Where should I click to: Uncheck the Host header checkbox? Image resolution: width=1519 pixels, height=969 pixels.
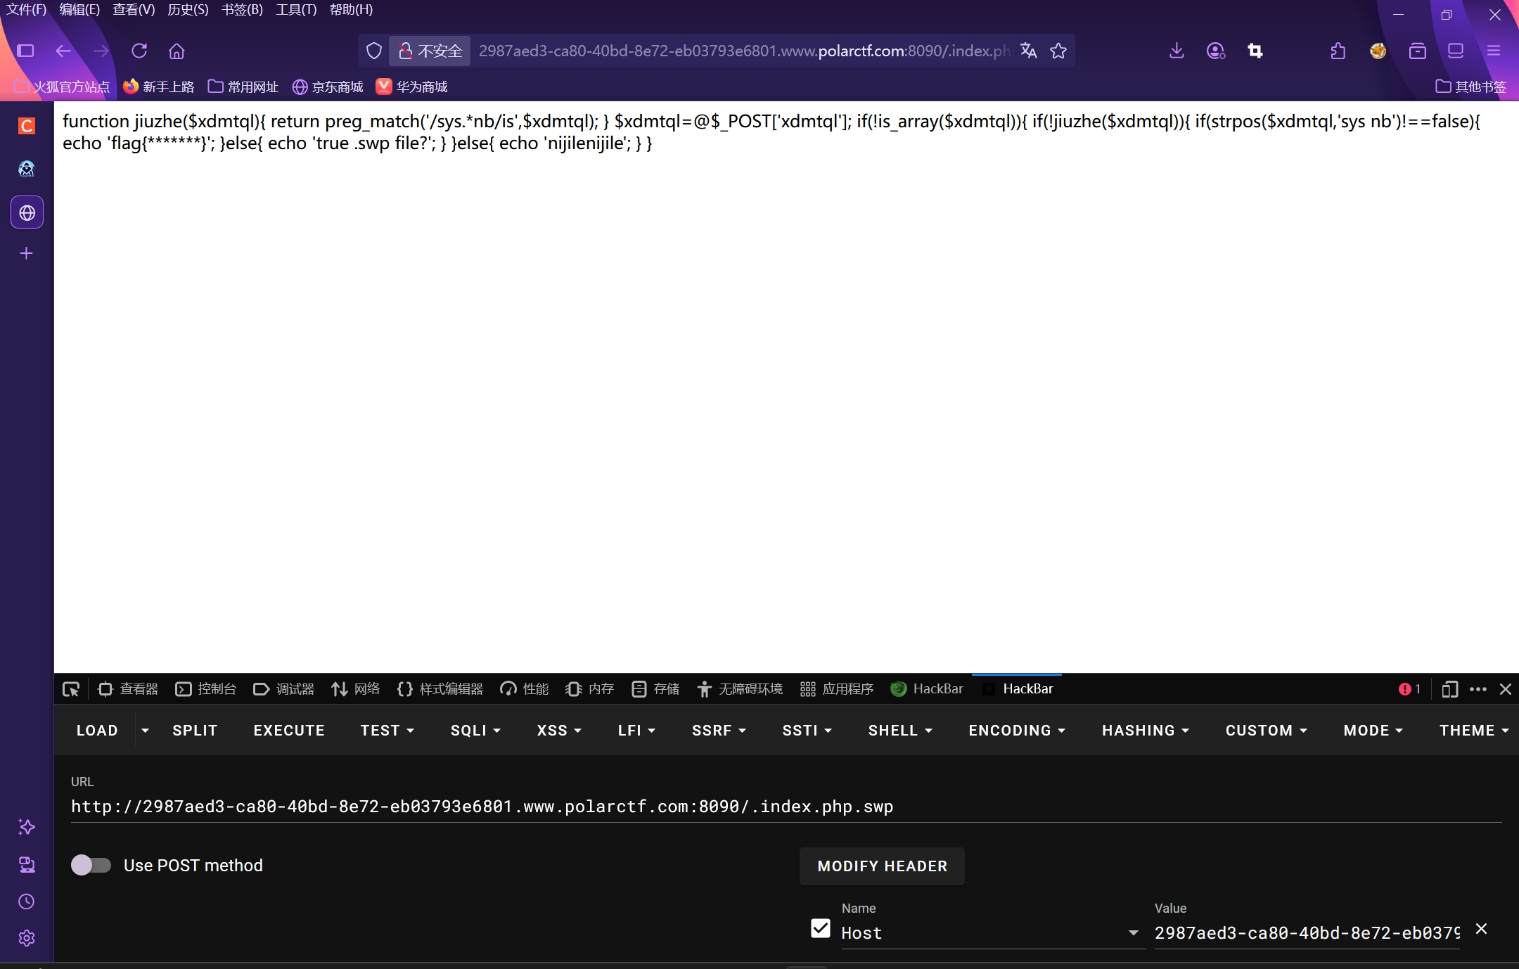820,929
